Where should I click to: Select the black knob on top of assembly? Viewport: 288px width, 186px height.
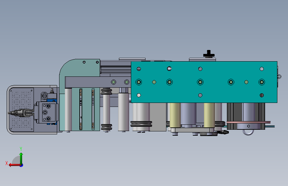[x=209, y=54]
